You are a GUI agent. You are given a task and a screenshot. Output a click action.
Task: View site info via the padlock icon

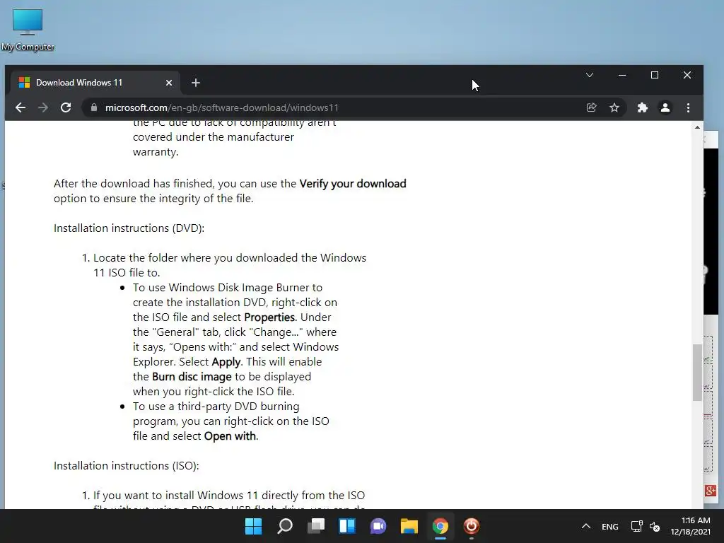coord(94,107)
